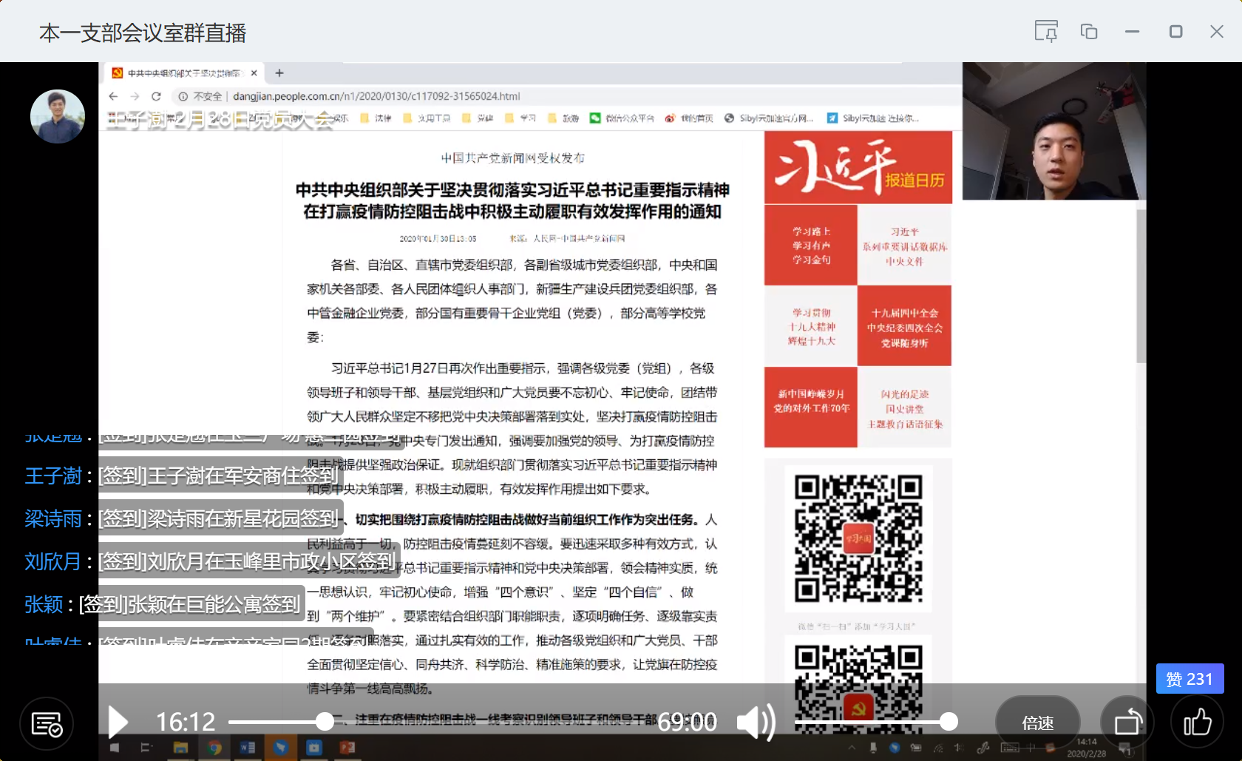Viewport: 1242px width, 761px height.
Task: Click the 赞 231 likes badge
Action: pyautogui.click(x=1190, y=679)
